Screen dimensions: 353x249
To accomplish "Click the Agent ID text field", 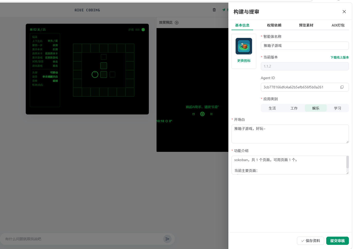I will (305, 87).
